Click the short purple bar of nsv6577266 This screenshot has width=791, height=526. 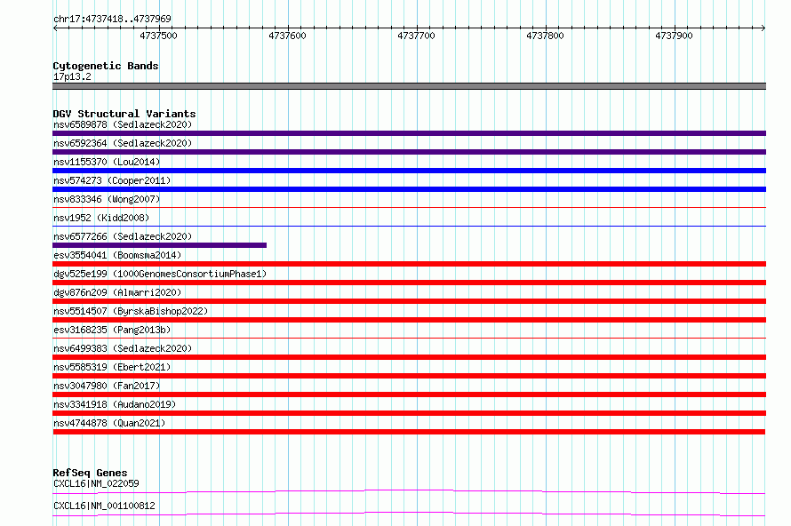click(x=159, y=245)
